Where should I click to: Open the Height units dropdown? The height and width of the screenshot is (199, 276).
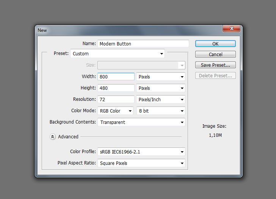click(x=160, y=88)
